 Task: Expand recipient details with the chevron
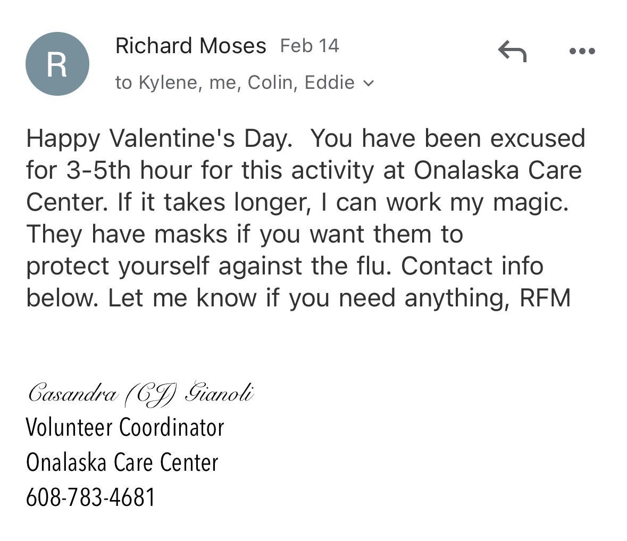368,84
